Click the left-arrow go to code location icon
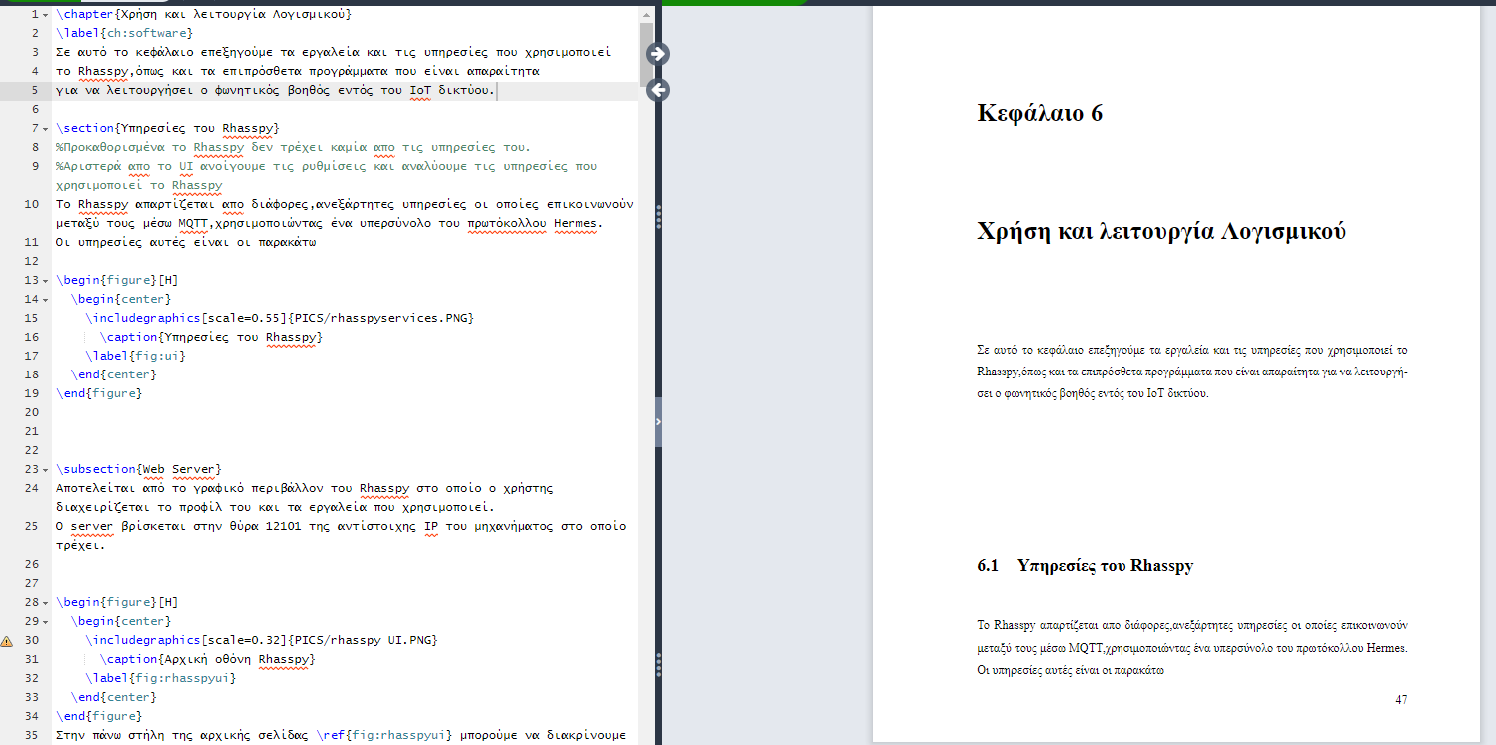Viewport: 1496px width, 745px height. (657, 90)
